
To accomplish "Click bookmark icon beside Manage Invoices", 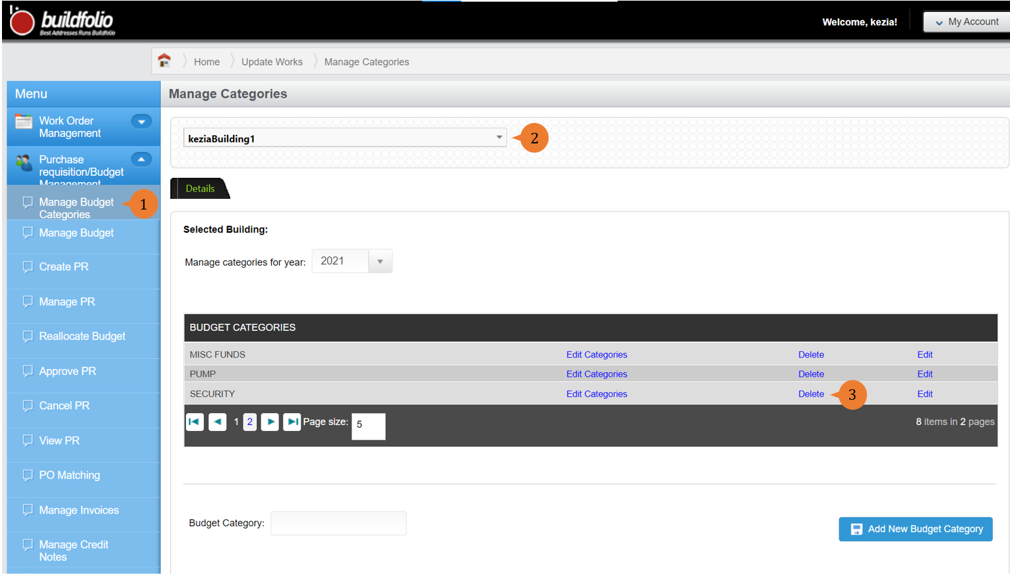I will click(x=27, y=510).
